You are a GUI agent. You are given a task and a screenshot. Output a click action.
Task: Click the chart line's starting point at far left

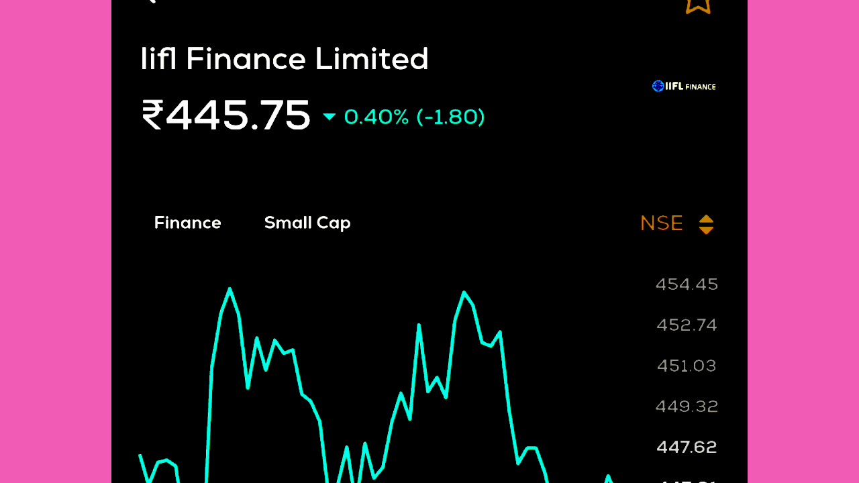[140, 456]
